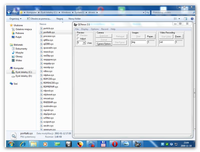Select the file qwavedrv.sys
The width and height of the screenshot is (200, 152).
click(x=50, y=48)
